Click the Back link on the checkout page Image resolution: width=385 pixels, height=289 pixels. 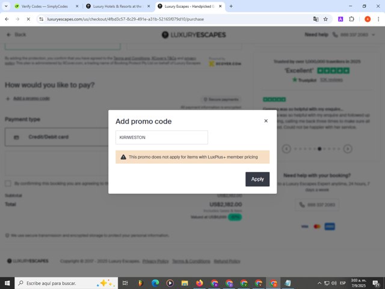(16, 35)
